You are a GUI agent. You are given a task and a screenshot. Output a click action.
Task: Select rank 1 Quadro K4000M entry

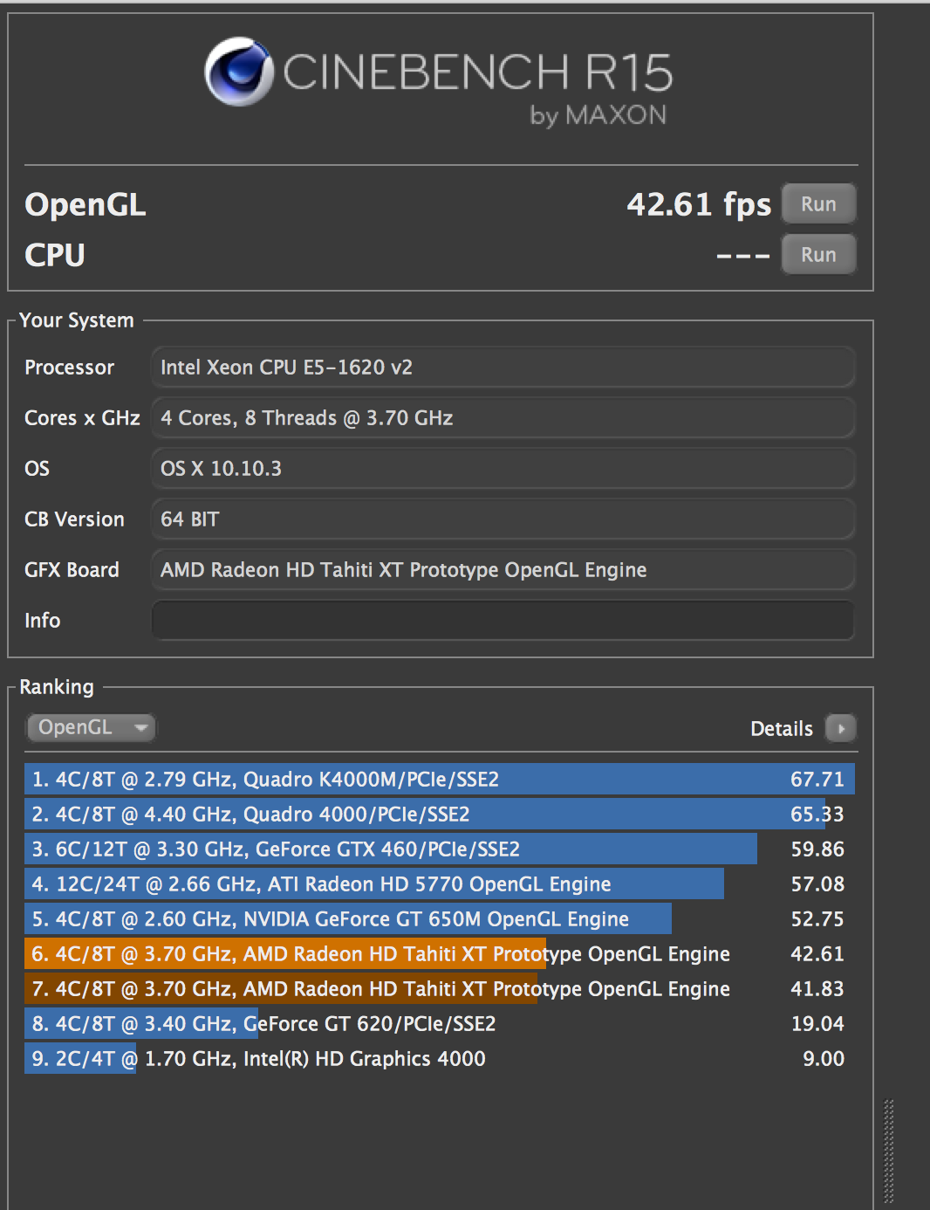coord(438,780)
